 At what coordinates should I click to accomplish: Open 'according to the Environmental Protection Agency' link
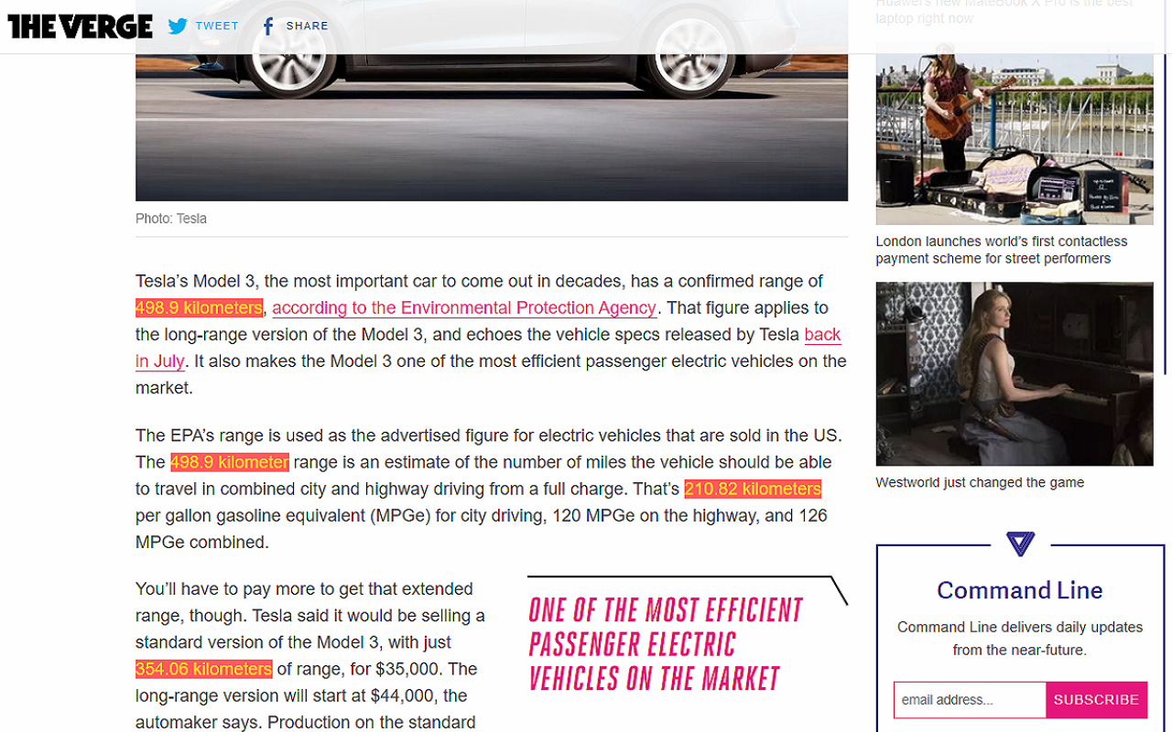(464, 308)
